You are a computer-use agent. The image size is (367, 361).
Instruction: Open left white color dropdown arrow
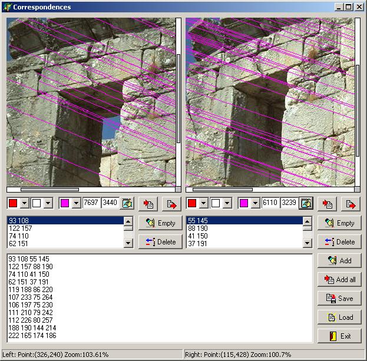[48, 203]
